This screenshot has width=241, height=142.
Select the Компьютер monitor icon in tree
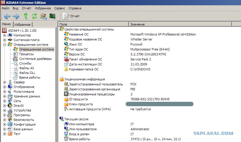point(10,35)
